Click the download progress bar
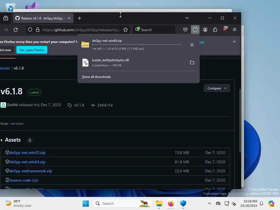This screenshot has height=210, width=280. tap(137, 45)
